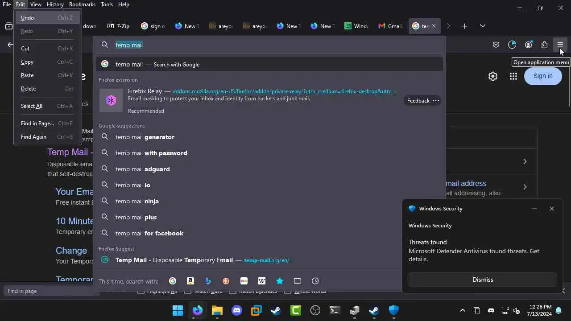Search with Google icon in one-off row
This screenshot has height=321, width=571.
tap(173, 281)
